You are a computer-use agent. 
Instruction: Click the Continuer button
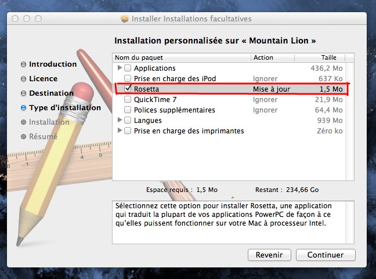[326, 255]
